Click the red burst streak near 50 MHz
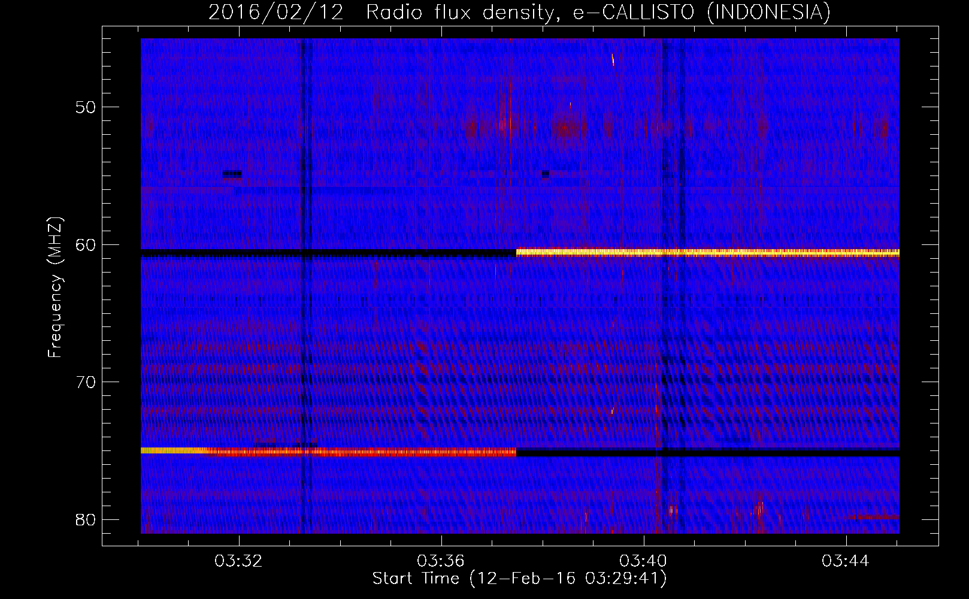This screenshot has width=969, height=599. click(503, 117)
